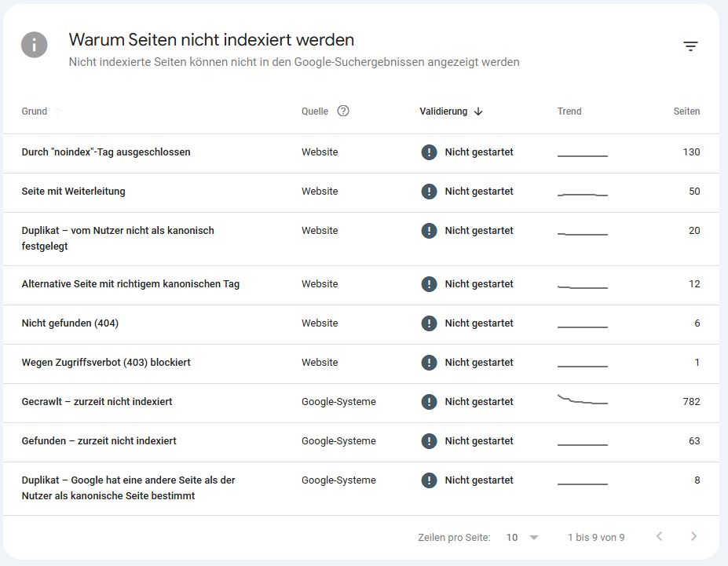Click the status icon in the 404 row
Viewport: 728px width, 566px height.
429,323
